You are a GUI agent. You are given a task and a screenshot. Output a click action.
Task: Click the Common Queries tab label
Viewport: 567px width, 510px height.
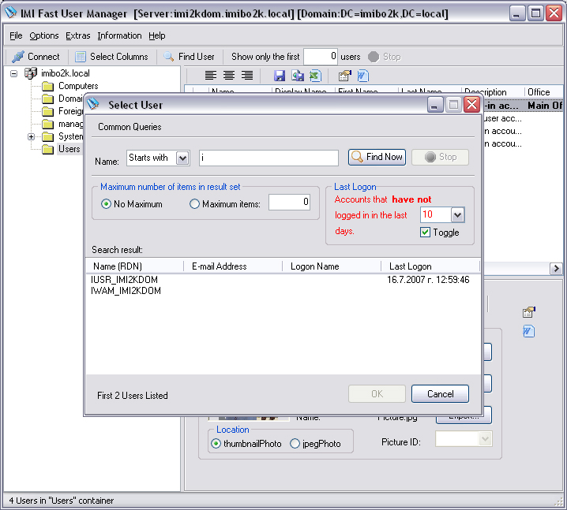tap(130, 127)
